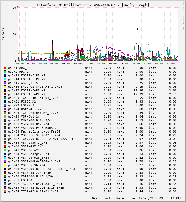Screen dimensions: 186x202
Task: Click the Graph last updated timestamp
Action: coord(137,198)
